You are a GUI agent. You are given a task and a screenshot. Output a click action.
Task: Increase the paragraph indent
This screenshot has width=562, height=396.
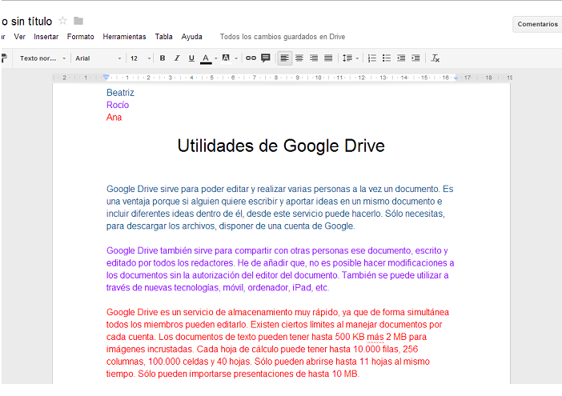[x=416, y=58]
